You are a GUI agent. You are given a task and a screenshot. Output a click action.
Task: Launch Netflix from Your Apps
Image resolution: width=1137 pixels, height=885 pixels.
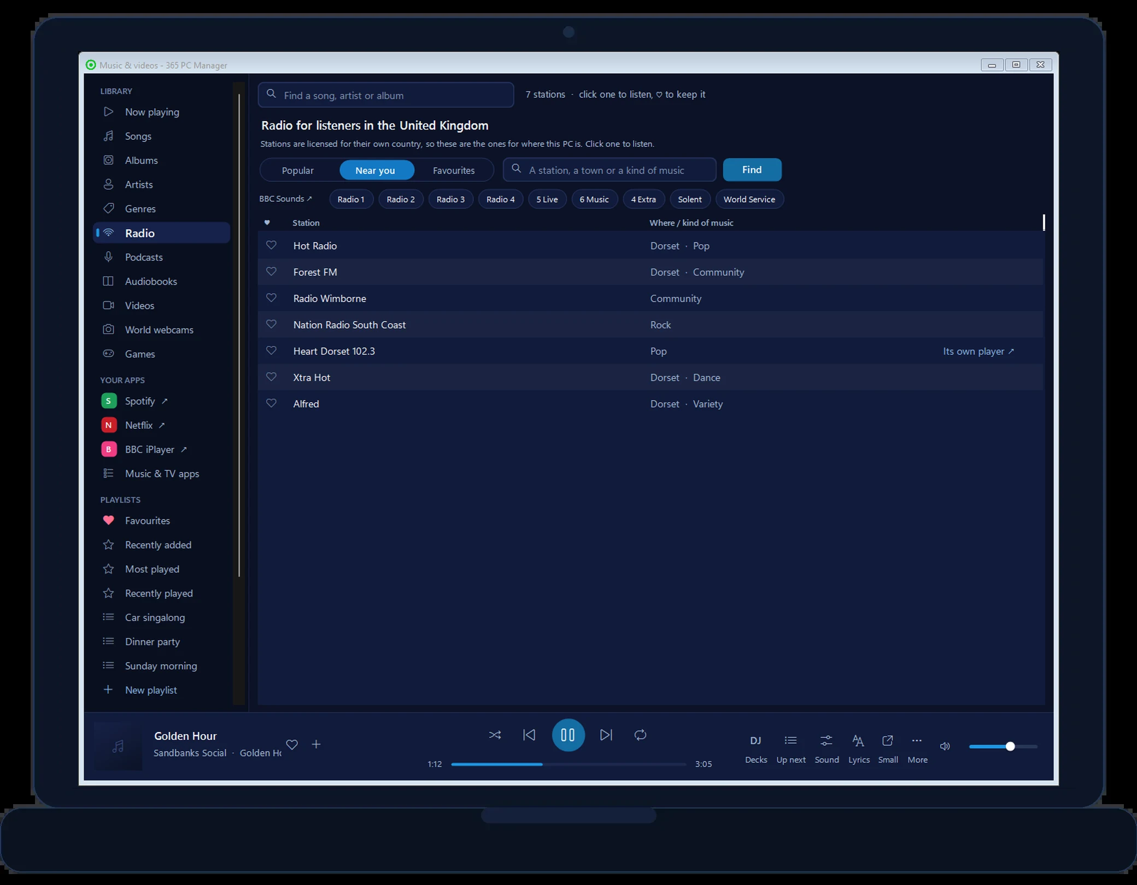[x=162, y=425]
